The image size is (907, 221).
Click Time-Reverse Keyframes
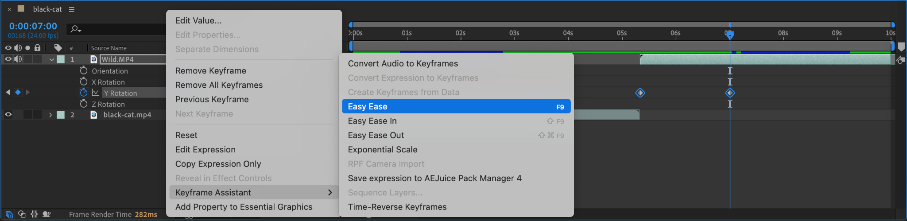(397, 207)
